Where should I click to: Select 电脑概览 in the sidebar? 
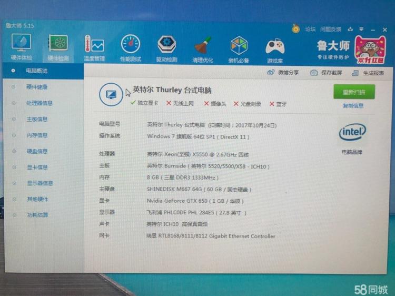tap(43, 71)
